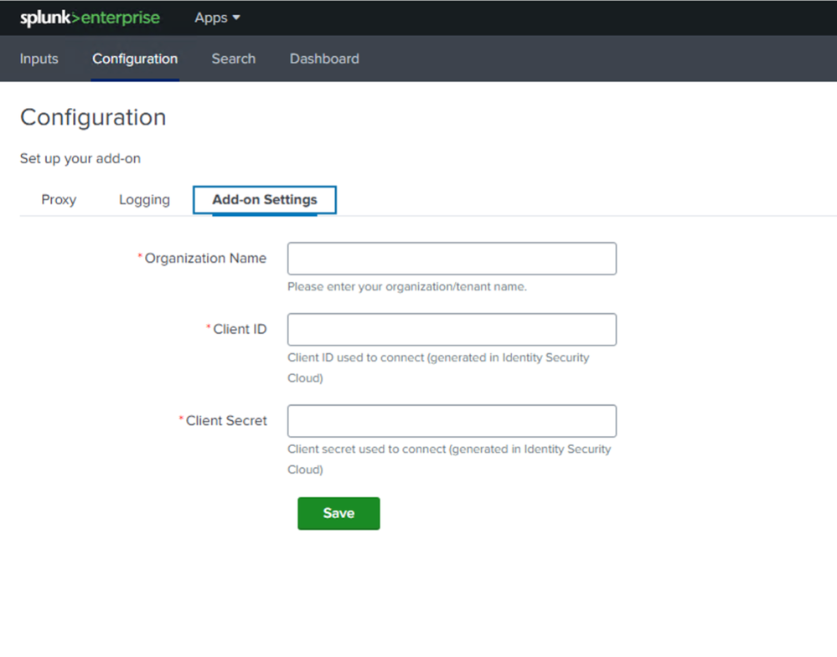
Task: Click the Save button
Action: (x=338, y=513)
